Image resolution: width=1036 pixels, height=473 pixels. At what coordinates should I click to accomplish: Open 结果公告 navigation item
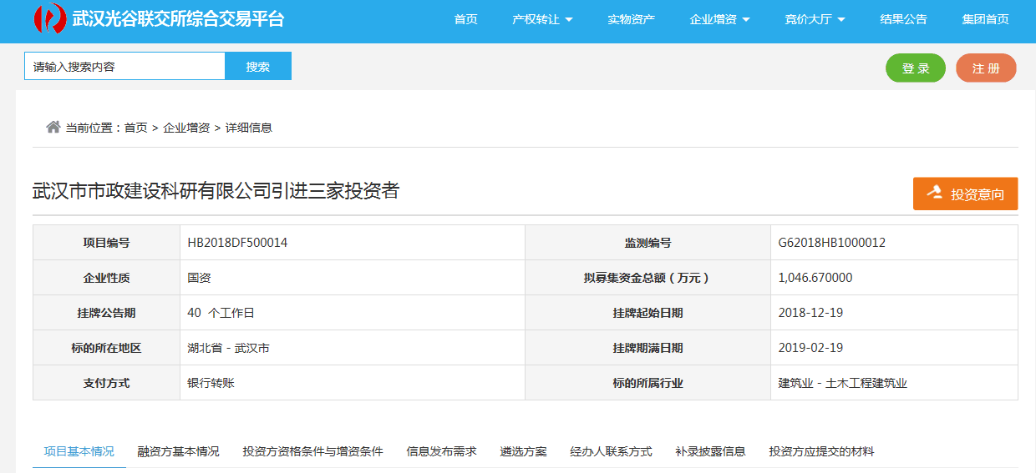point(903,19)
